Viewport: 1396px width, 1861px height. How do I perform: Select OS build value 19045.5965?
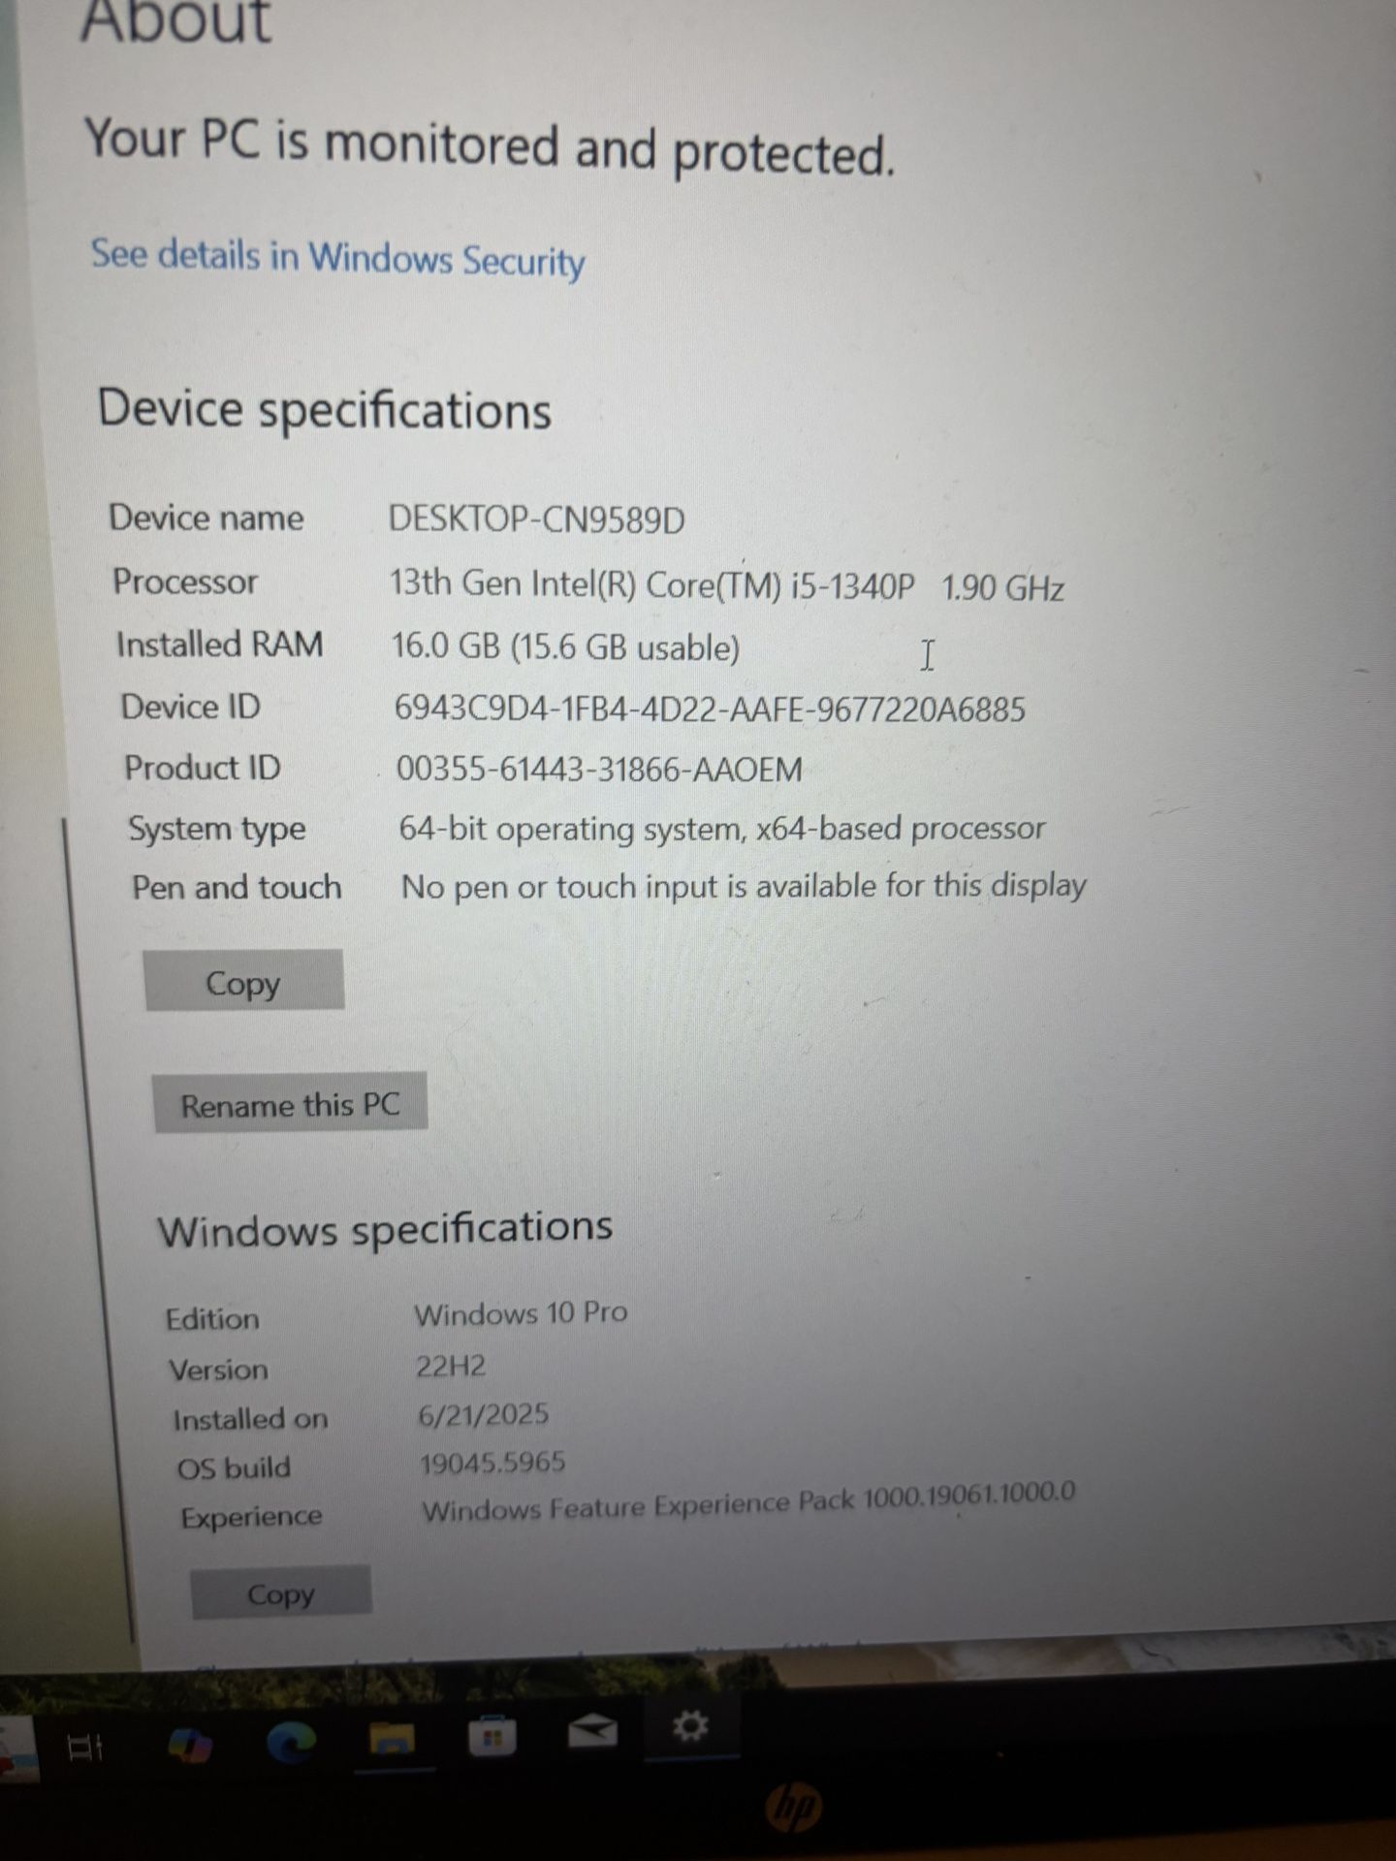coord(492,1463)
